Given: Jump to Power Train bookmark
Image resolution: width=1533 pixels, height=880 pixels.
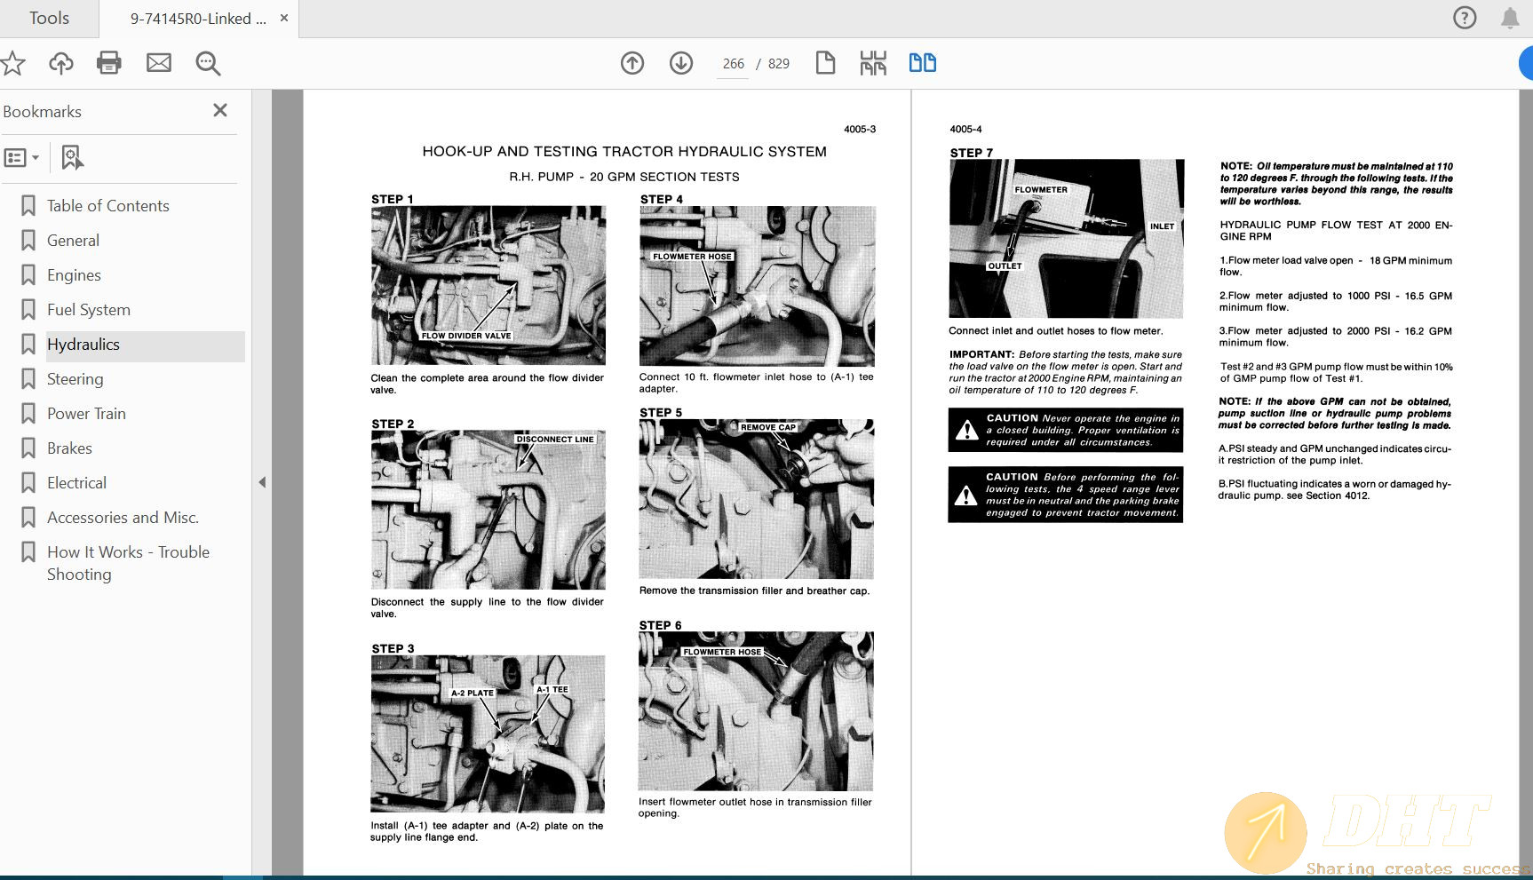Looking at the screenshot, I should coord(86,414).
